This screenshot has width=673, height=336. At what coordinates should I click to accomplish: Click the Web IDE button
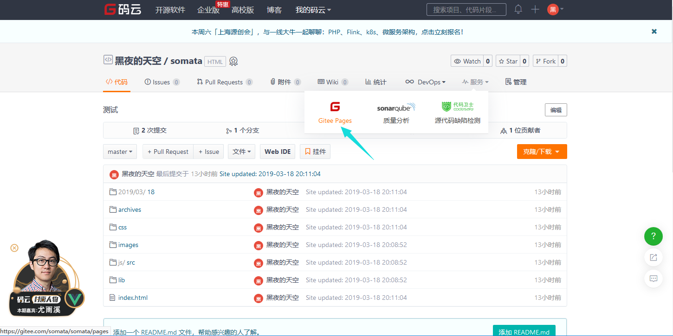278,152
